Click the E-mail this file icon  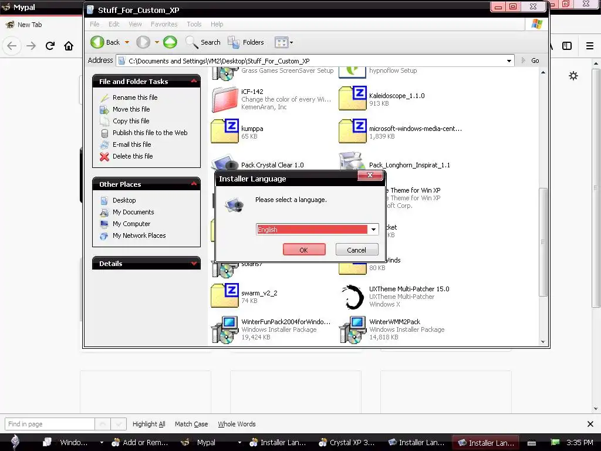pyautogui.click(x=104, y=145)
